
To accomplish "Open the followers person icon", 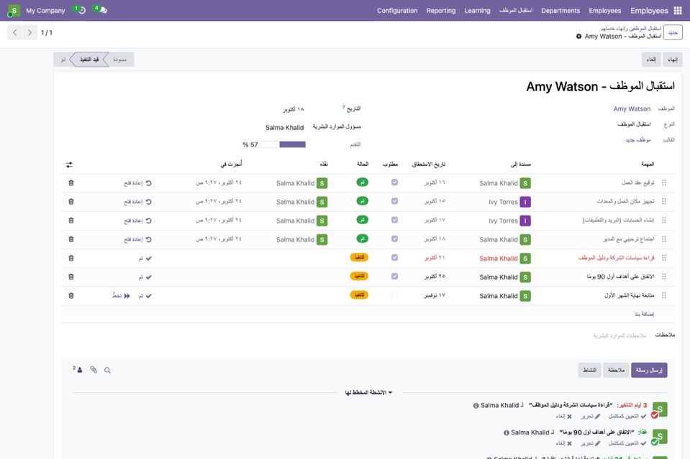I will pos(78,369).
